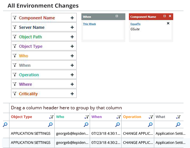Add a Server Name filter with plus icon
Screen dimensions: 190x148
[x=72, y=27]
